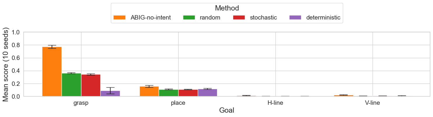Click the 'V-line' x-axis tick label
Viewport: 433px width, 117px height.
pyautogui.click(x=372, y=103)
